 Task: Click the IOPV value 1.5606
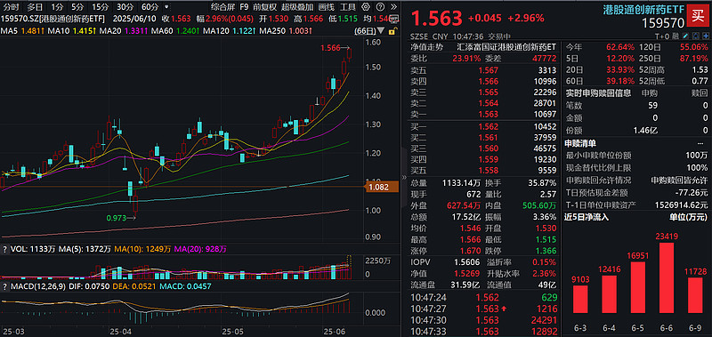point(466,262)
